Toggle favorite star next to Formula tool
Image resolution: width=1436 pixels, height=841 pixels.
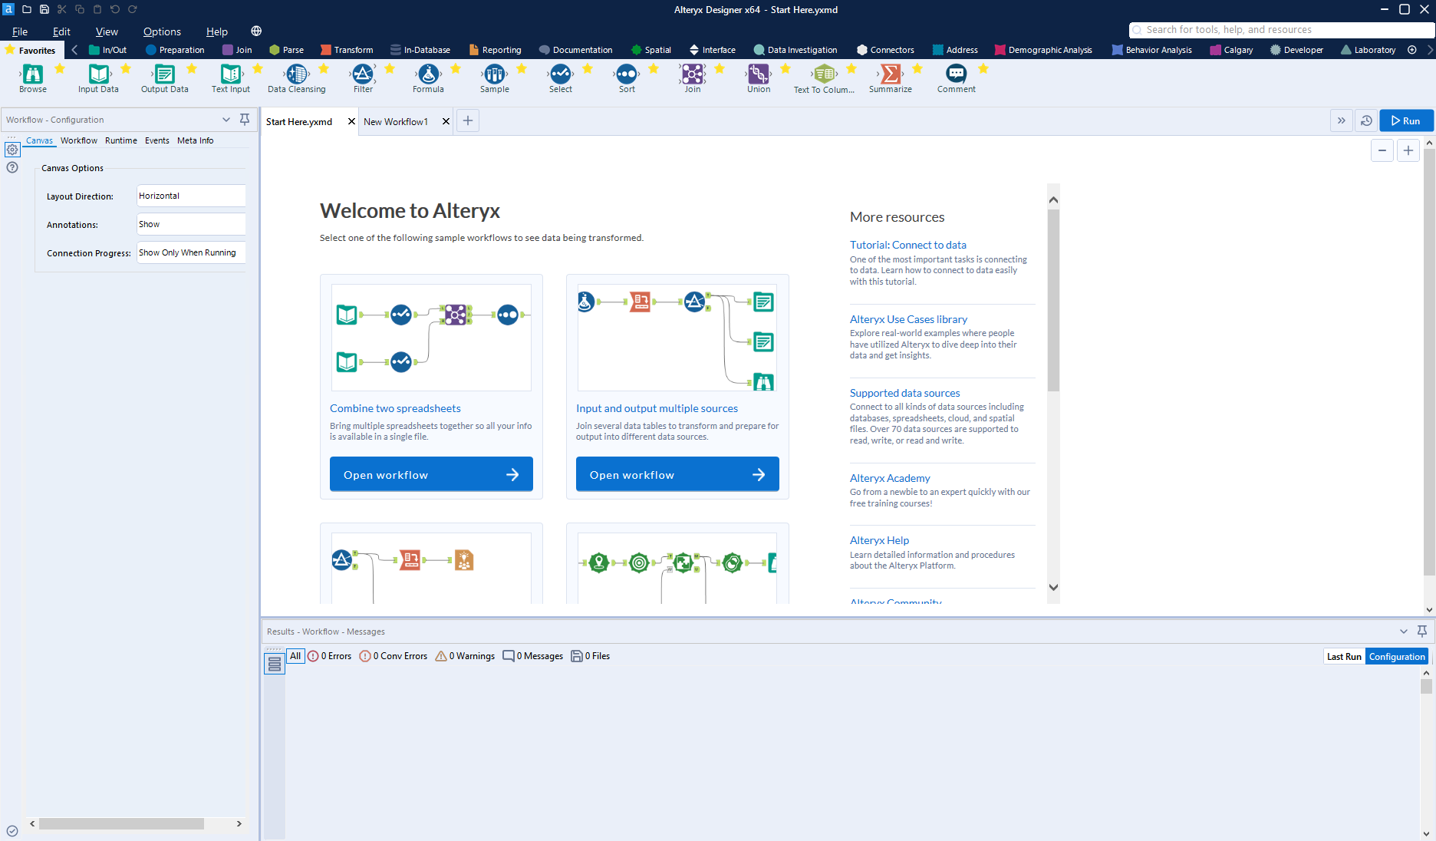[456, 69]
